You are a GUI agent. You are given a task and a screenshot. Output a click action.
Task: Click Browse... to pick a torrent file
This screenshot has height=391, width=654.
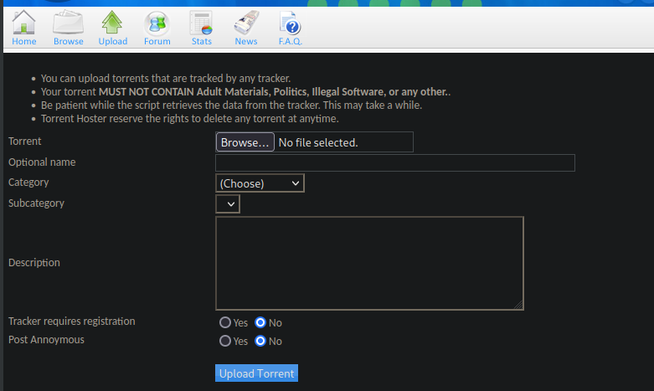[x=245, y=142]
